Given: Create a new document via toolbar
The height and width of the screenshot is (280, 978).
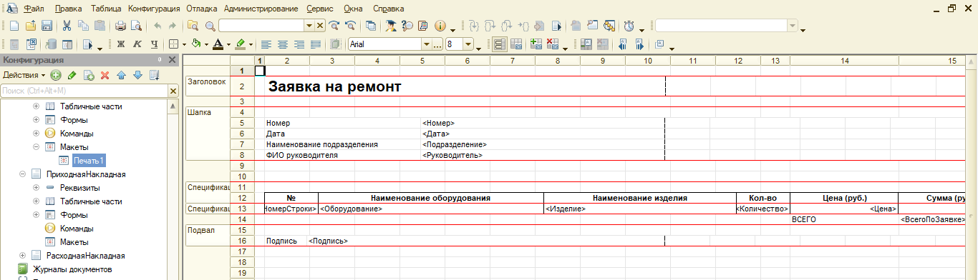Looking at the screenshot, I should 14,26.
